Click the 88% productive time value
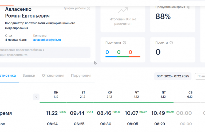Image resolution: width=205 pixels, height=132 pixels. pos(163,16)
